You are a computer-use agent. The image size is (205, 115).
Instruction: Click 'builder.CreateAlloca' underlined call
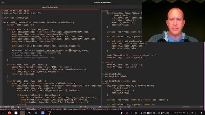[x=48, y=50]
